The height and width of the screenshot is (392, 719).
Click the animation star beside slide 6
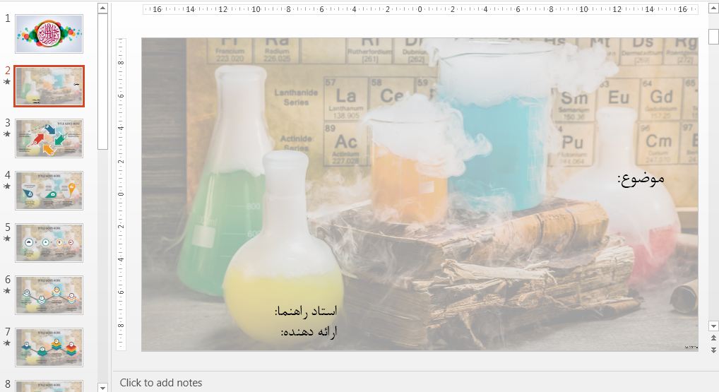(8, 291)
